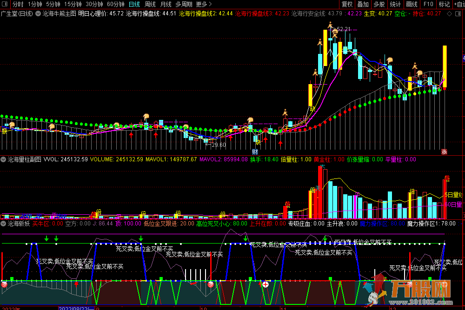Click the 复权 button

pos(347,4)
